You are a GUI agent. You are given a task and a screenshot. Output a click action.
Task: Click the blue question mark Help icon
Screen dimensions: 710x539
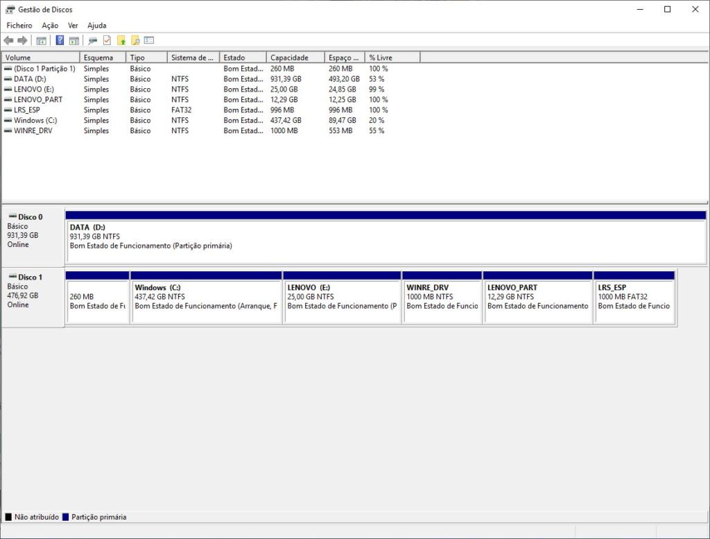(60, 40)
